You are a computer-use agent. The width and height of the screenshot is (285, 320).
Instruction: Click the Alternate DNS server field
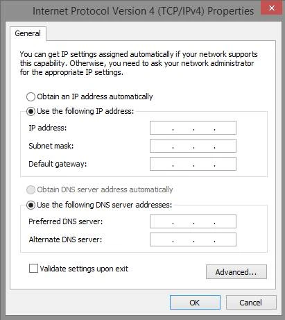(x=193, y=239)
